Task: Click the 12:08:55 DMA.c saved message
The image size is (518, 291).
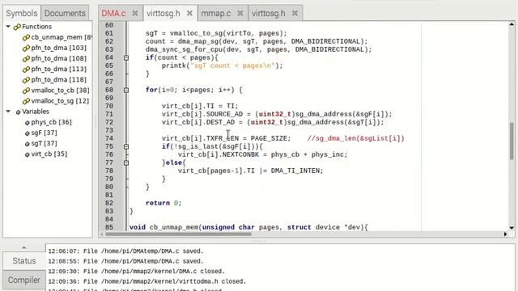Action: pos(125,261)
